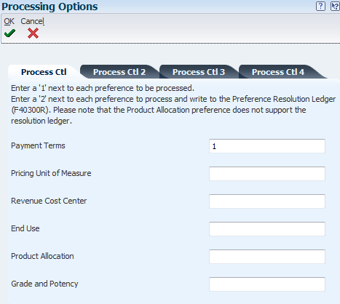Switch to the Process Ctl 2 tab
The image size is (340, 304).
tap(119, 72)
